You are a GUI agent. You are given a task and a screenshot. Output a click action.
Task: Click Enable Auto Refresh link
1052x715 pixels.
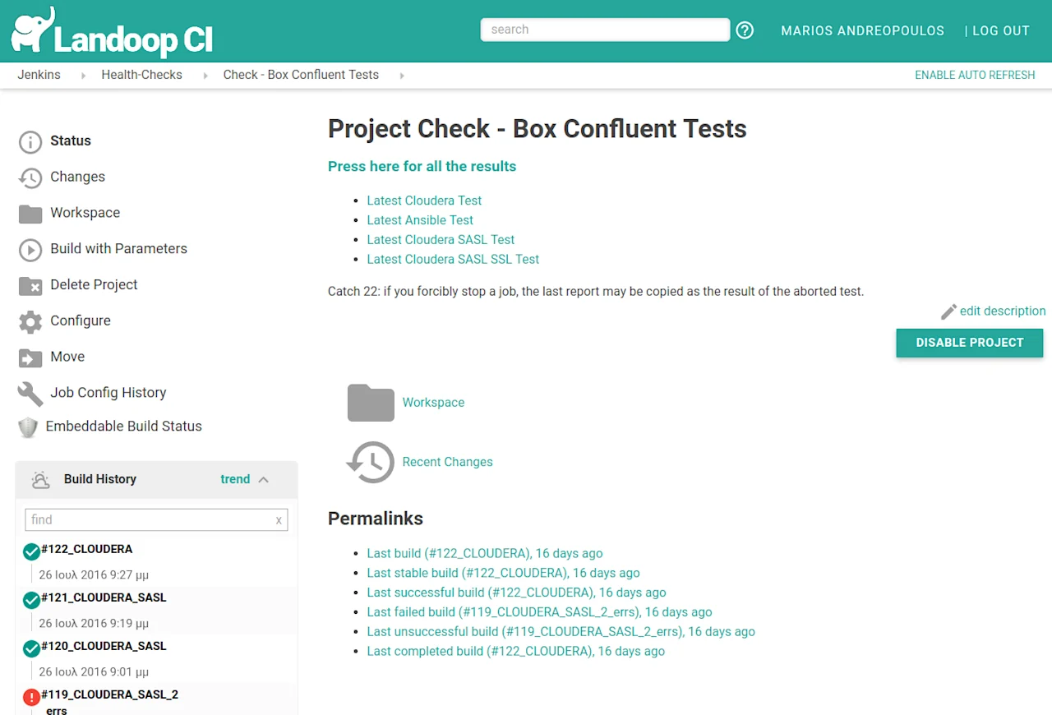[975, 75]
